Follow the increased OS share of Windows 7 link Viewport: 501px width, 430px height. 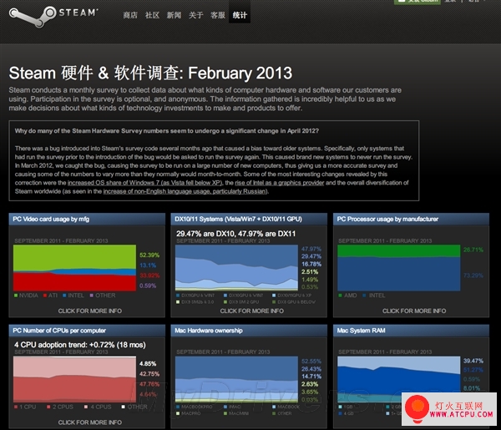pos(144,183)
